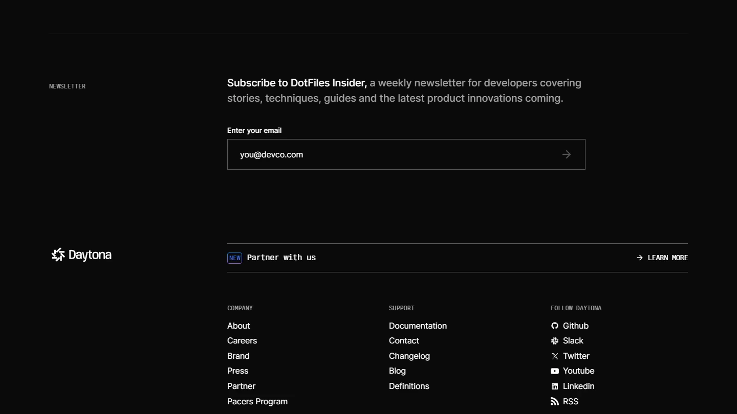Click Learn More for partner program

point(662,258)
